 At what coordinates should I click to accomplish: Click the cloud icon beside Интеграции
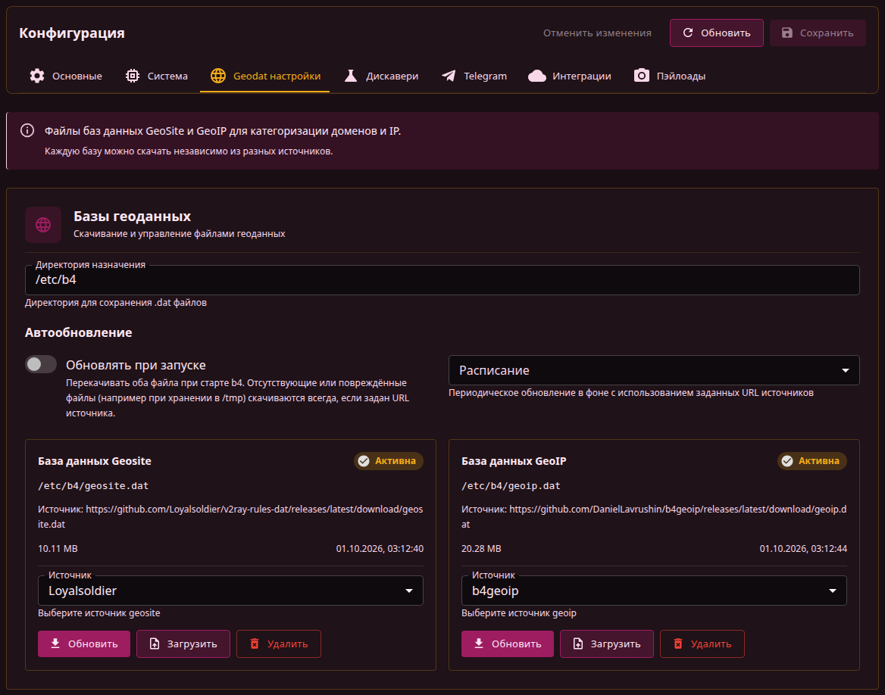(x=537, y=76)
